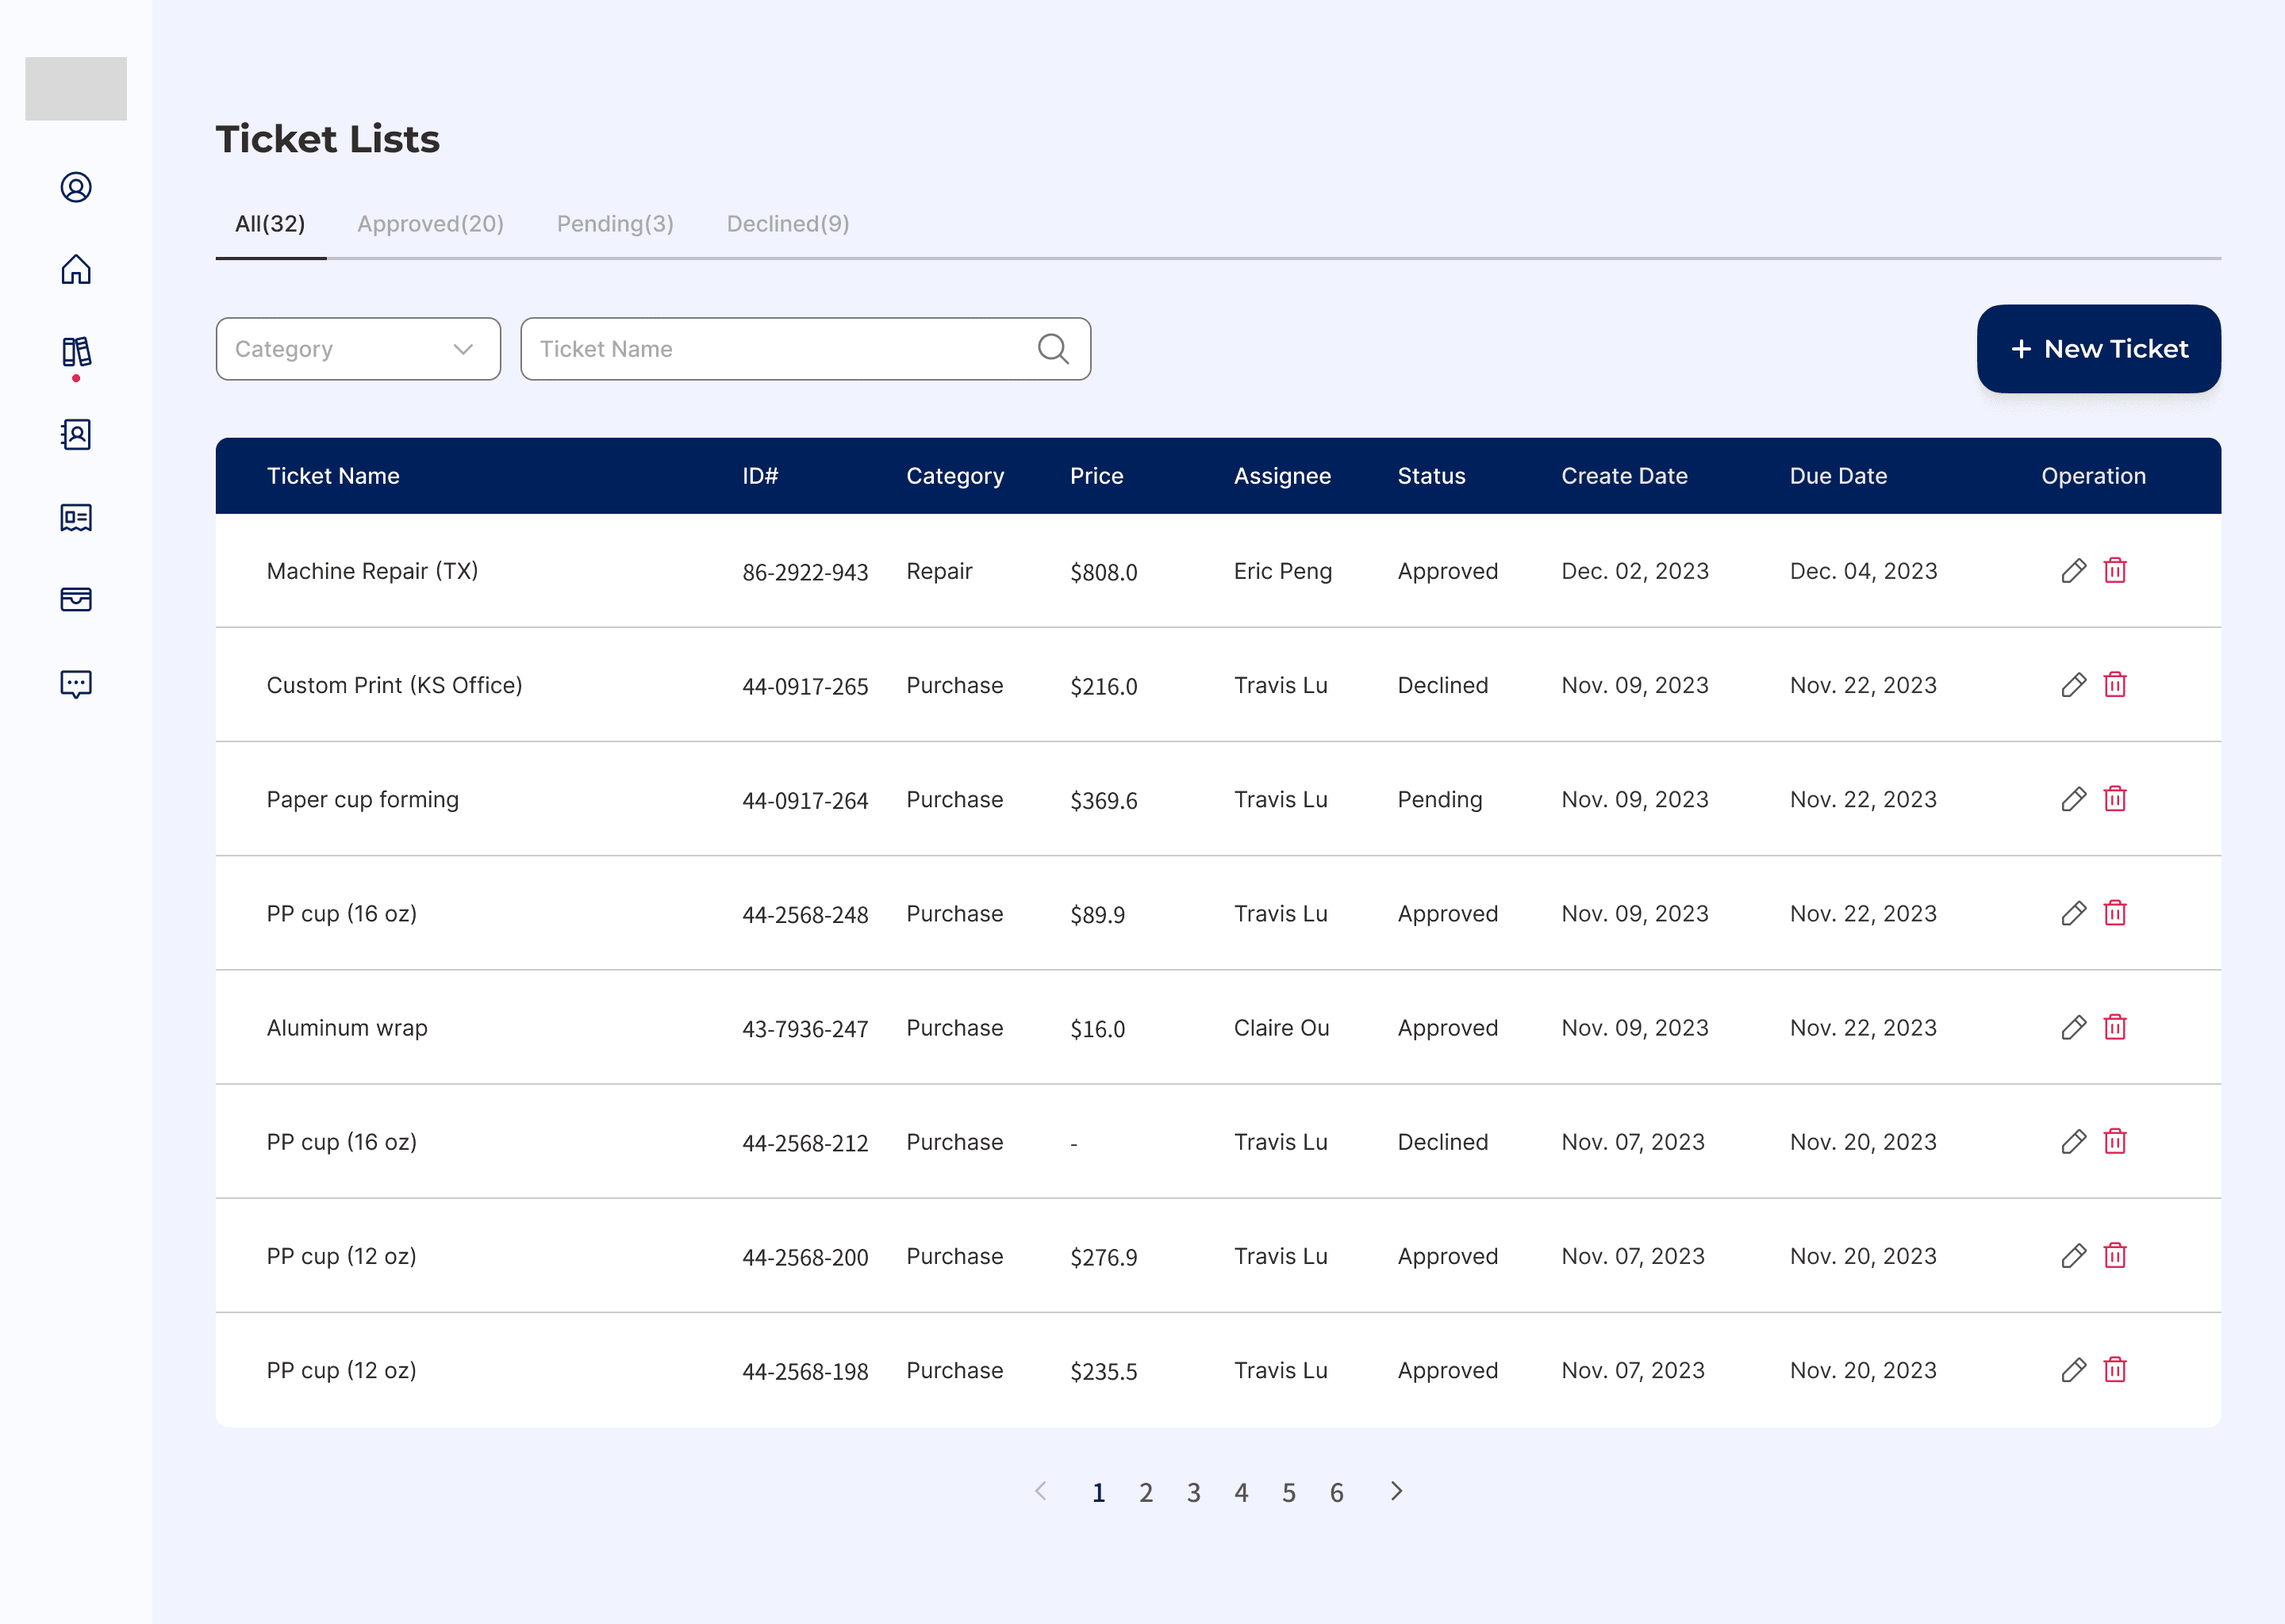Open the user profile icon in sidebar
This screenshot has width=2285, height=1624.
click(76, 187)
